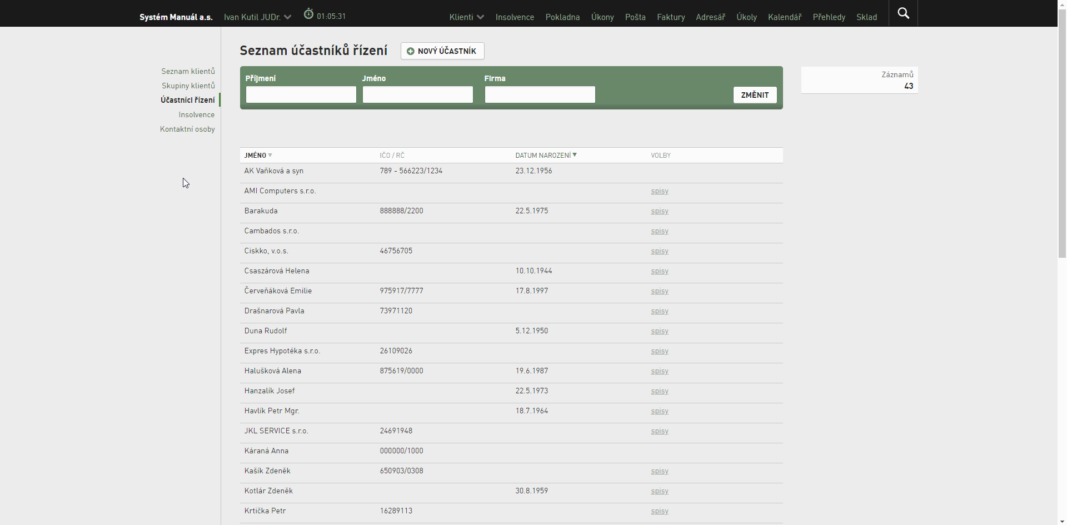Open spisy link for Barakuda
Screen dimensions: 1067x525
660,211
